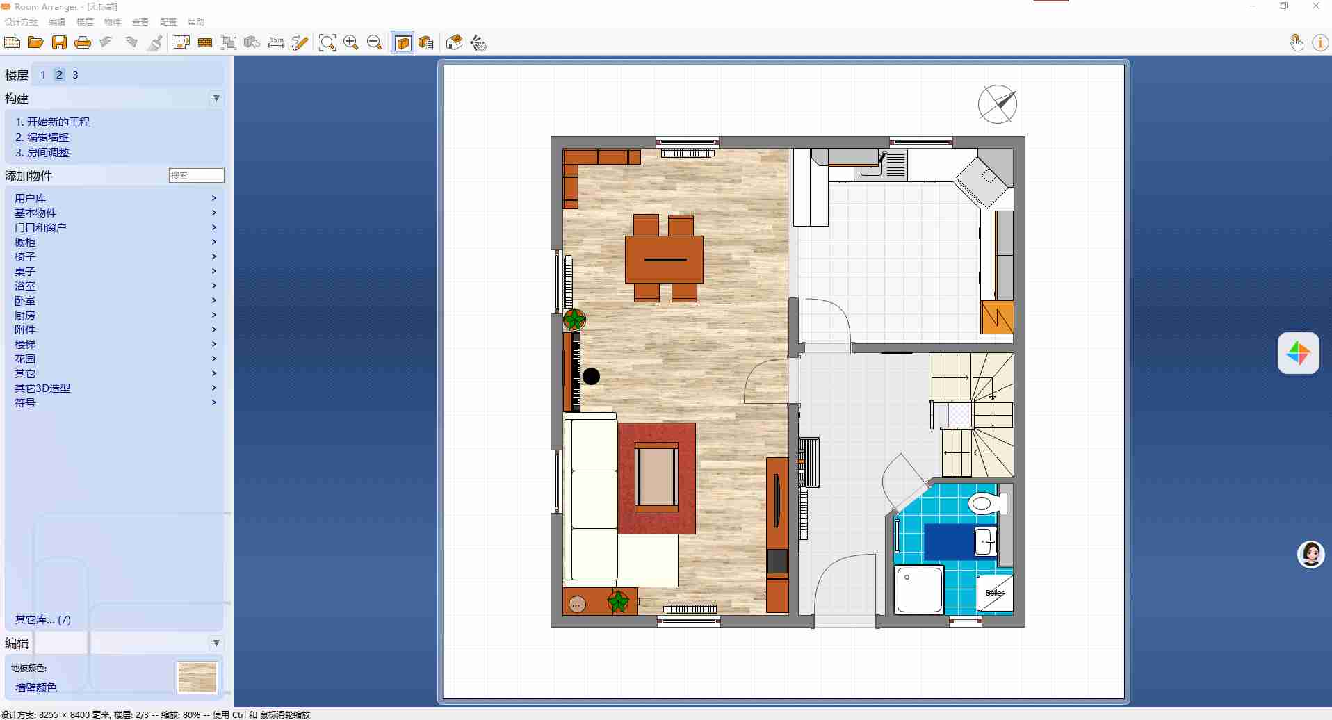
Task: Select the freehand pencil drawing tool
Action: point(300,43)
